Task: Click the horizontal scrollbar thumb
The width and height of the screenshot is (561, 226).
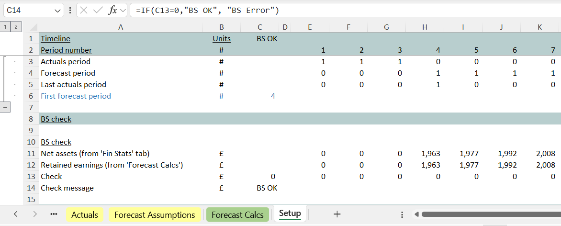Action: point(488,215)
